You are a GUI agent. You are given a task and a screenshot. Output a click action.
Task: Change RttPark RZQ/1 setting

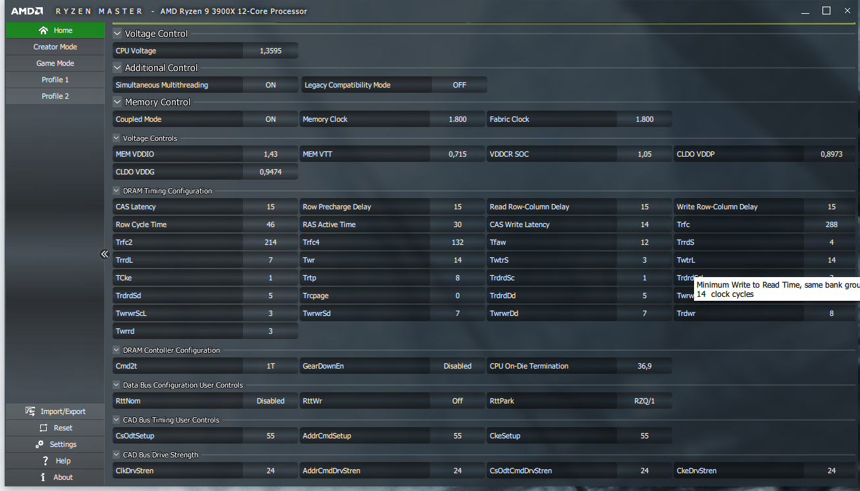(x=645, y=401)
